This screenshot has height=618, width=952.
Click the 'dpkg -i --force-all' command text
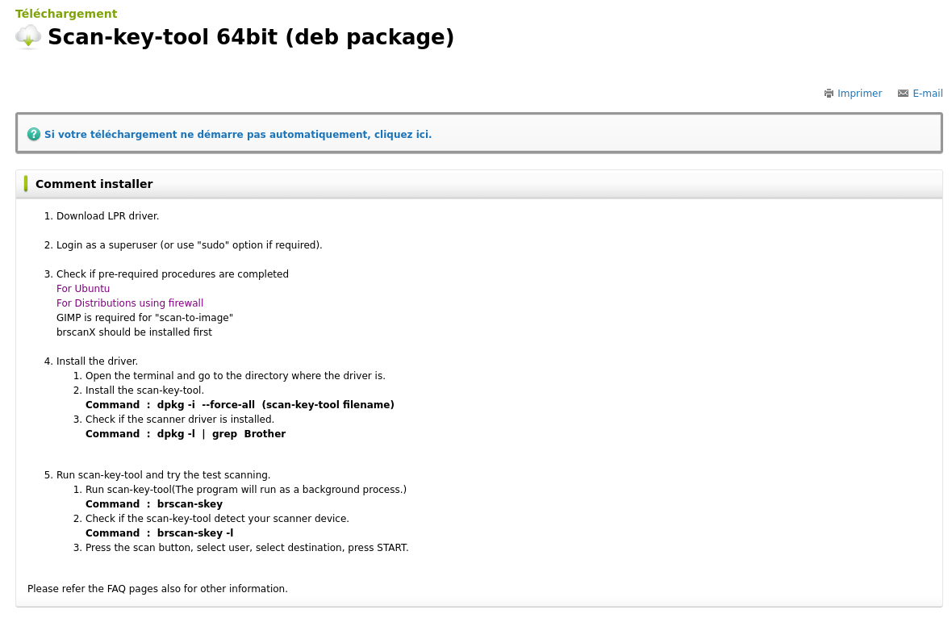(206, 405)
